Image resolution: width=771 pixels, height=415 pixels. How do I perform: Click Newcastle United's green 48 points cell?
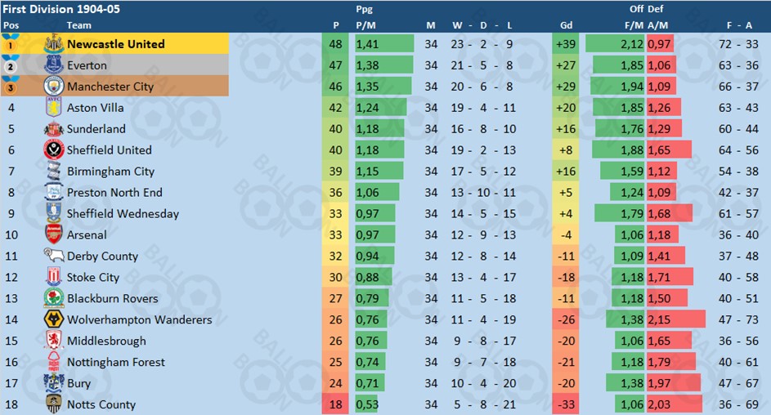[x=336, y=44]
